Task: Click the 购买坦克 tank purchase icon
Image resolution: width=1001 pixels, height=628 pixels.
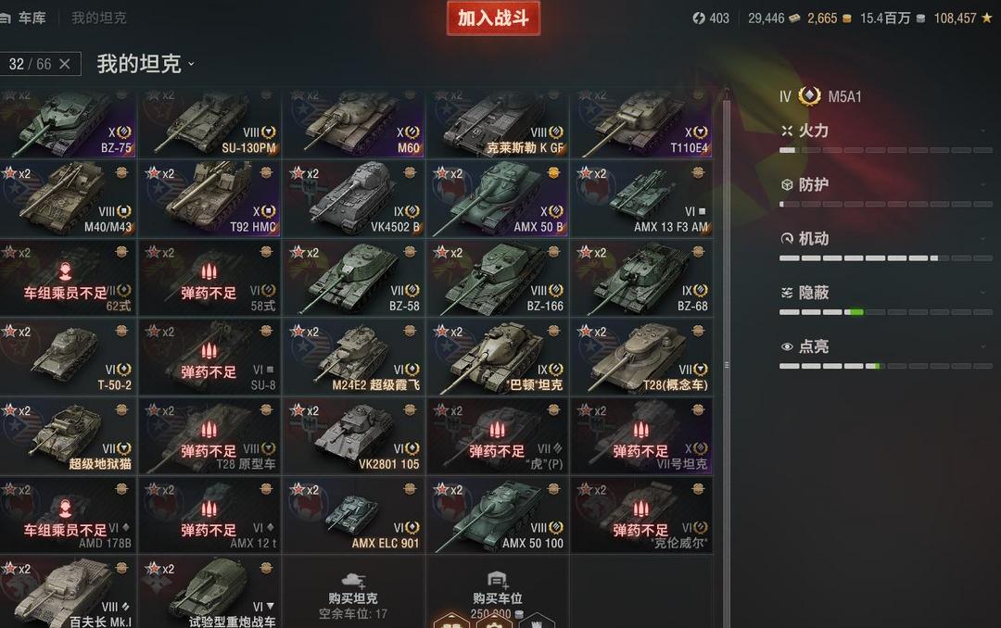Action: click(353, 580)
